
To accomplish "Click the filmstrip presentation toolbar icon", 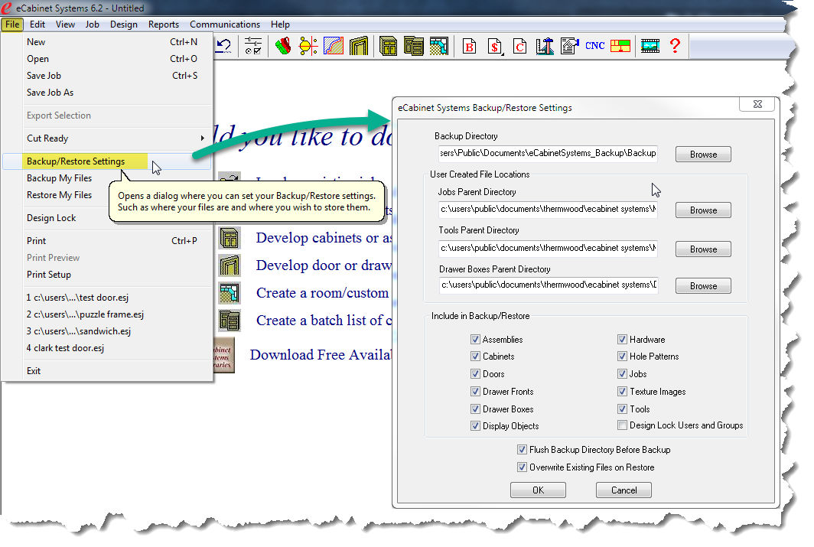I will [x=650, y=46].
